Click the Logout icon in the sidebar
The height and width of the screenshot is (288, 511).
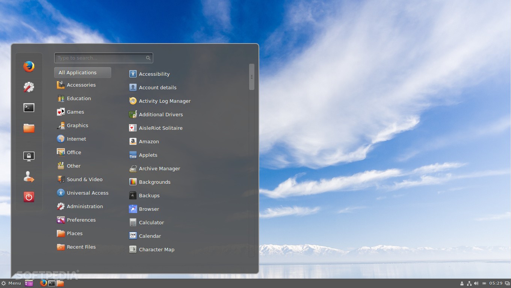click(x=29, y=177)
